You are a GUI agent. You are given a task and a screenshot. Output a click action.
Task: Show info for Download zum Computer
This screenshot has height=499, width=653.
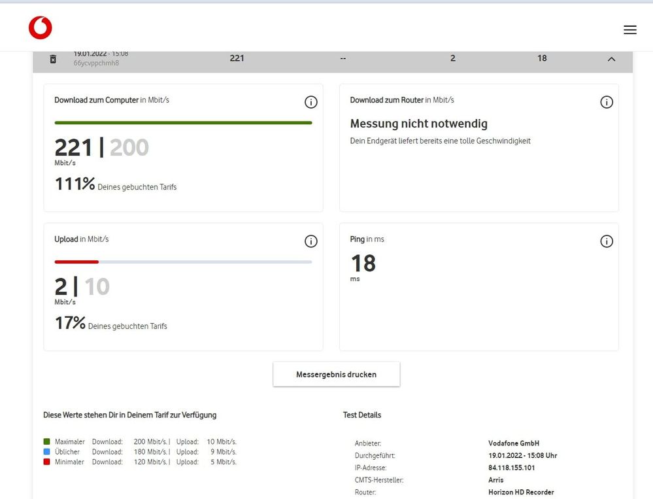click(x=310, y=102)
